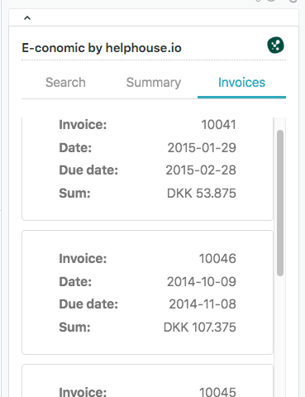Collapse the panel with the top chevron
This screenshot has height=397, width=305.
pos(27,18)
